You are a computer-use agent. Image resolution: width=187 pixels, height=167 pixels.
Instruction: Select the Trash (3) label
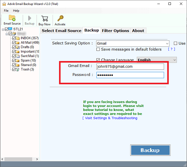[x=27, y=69]
